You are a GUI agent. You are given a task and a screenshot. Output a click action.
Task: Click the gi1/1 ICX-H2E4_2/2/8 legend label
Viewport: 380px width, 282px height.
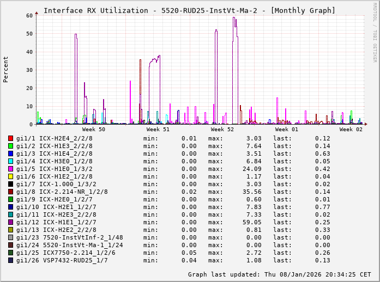55,138
